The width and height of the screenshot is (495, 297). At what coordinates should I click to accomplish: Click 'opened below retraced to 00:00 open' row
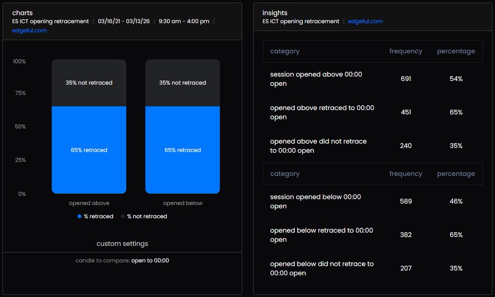coord(372,235)
